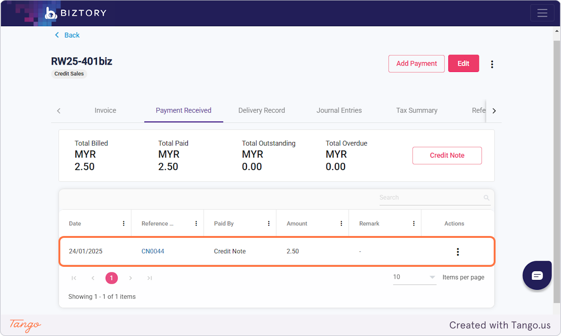Click the Credit Note paid-by cell
The width and height of the screenshot is (561, 336).
[x=230, y=251]
